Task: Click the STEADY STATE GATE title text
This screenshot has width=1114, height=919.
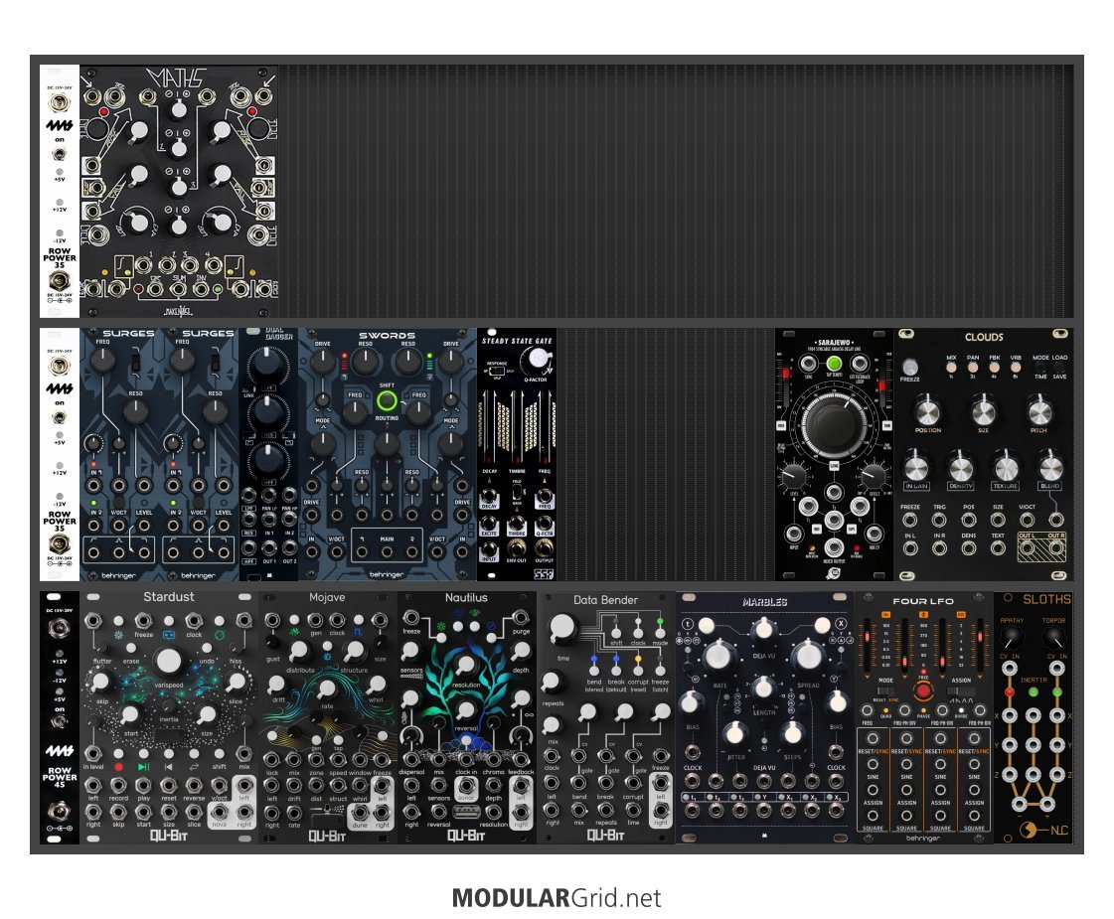Action: click(x=517, y=341)
